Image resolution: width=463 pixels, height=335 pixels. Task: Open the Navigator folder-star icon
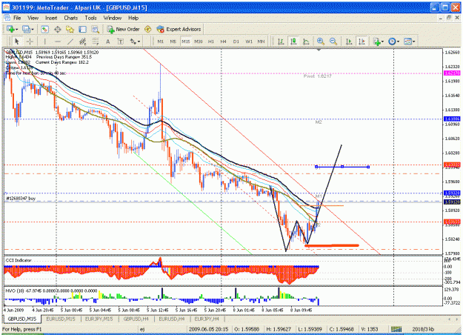(70, 29)
